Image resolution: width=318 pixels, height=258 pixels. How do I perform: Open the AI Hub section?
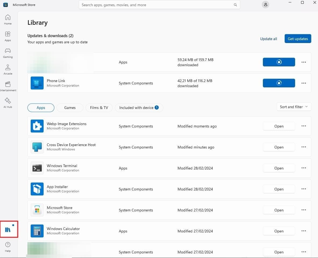pos(8,102)
